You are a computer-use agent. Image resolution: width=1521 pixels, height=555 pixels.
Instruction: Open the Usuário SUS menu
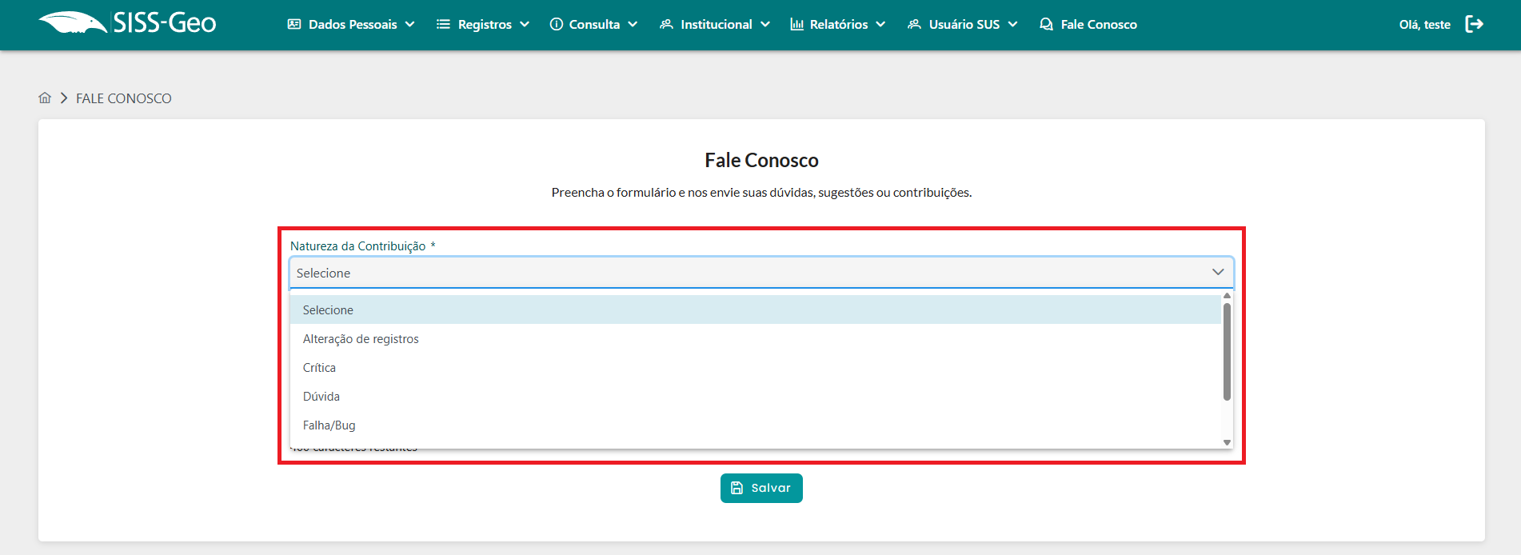pos(963,24)
